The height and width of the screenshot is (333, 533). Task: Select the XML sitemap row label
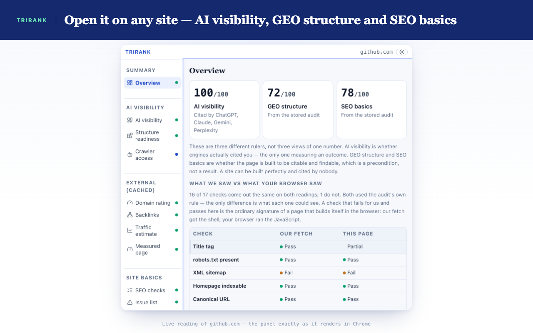point(209,273)
